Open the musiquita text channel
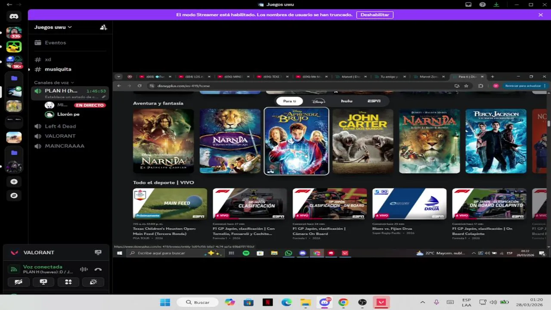Image resolution: width=551 pixels, height=310 pixels. (x=70, y=69)
